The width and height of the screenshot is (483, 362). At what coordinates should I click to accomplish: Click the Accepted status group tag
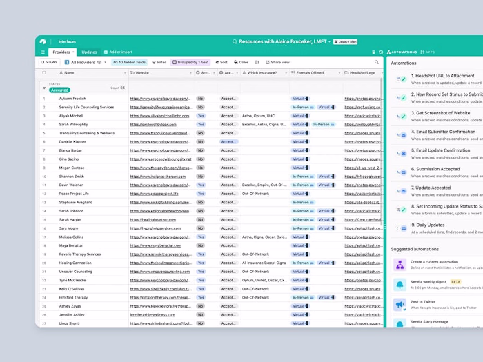(x=59, y=90)
